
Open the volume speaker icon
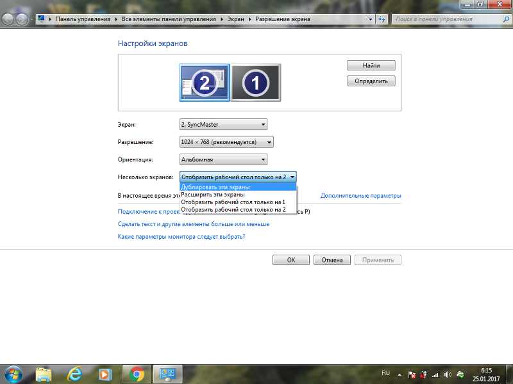pos(448,374)
